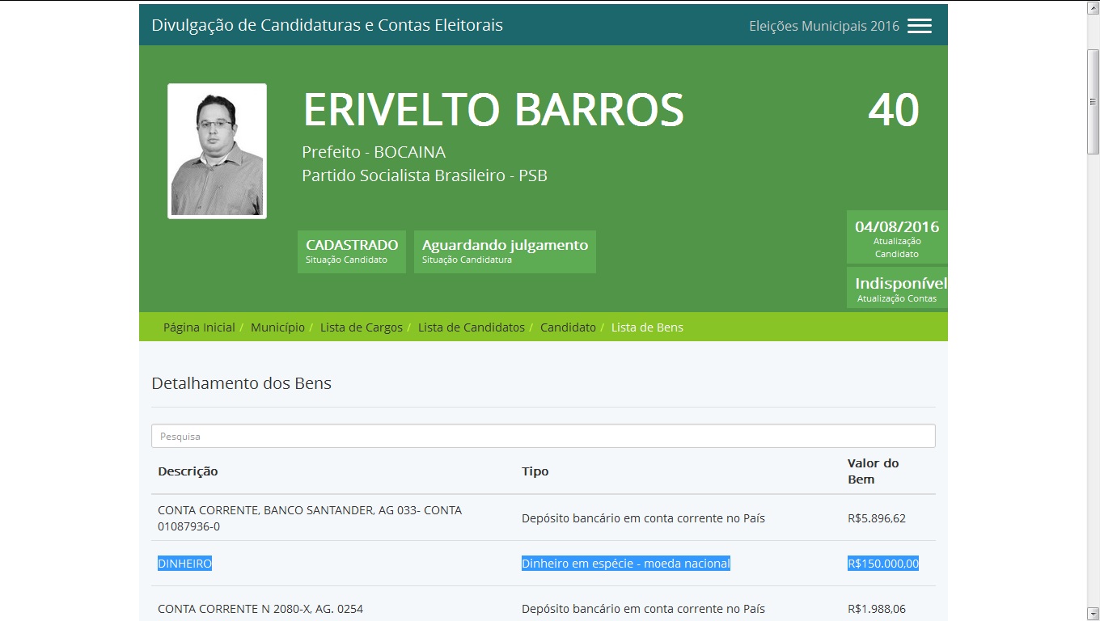Select Dinheiro em espécie - moeda nacional cell
The image size is (1100, 621).
click(626, 564)
